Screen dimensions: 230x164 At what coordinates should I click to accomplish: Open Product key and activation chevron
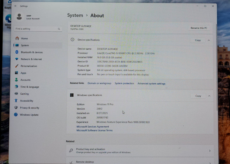[x=210, y=151]
